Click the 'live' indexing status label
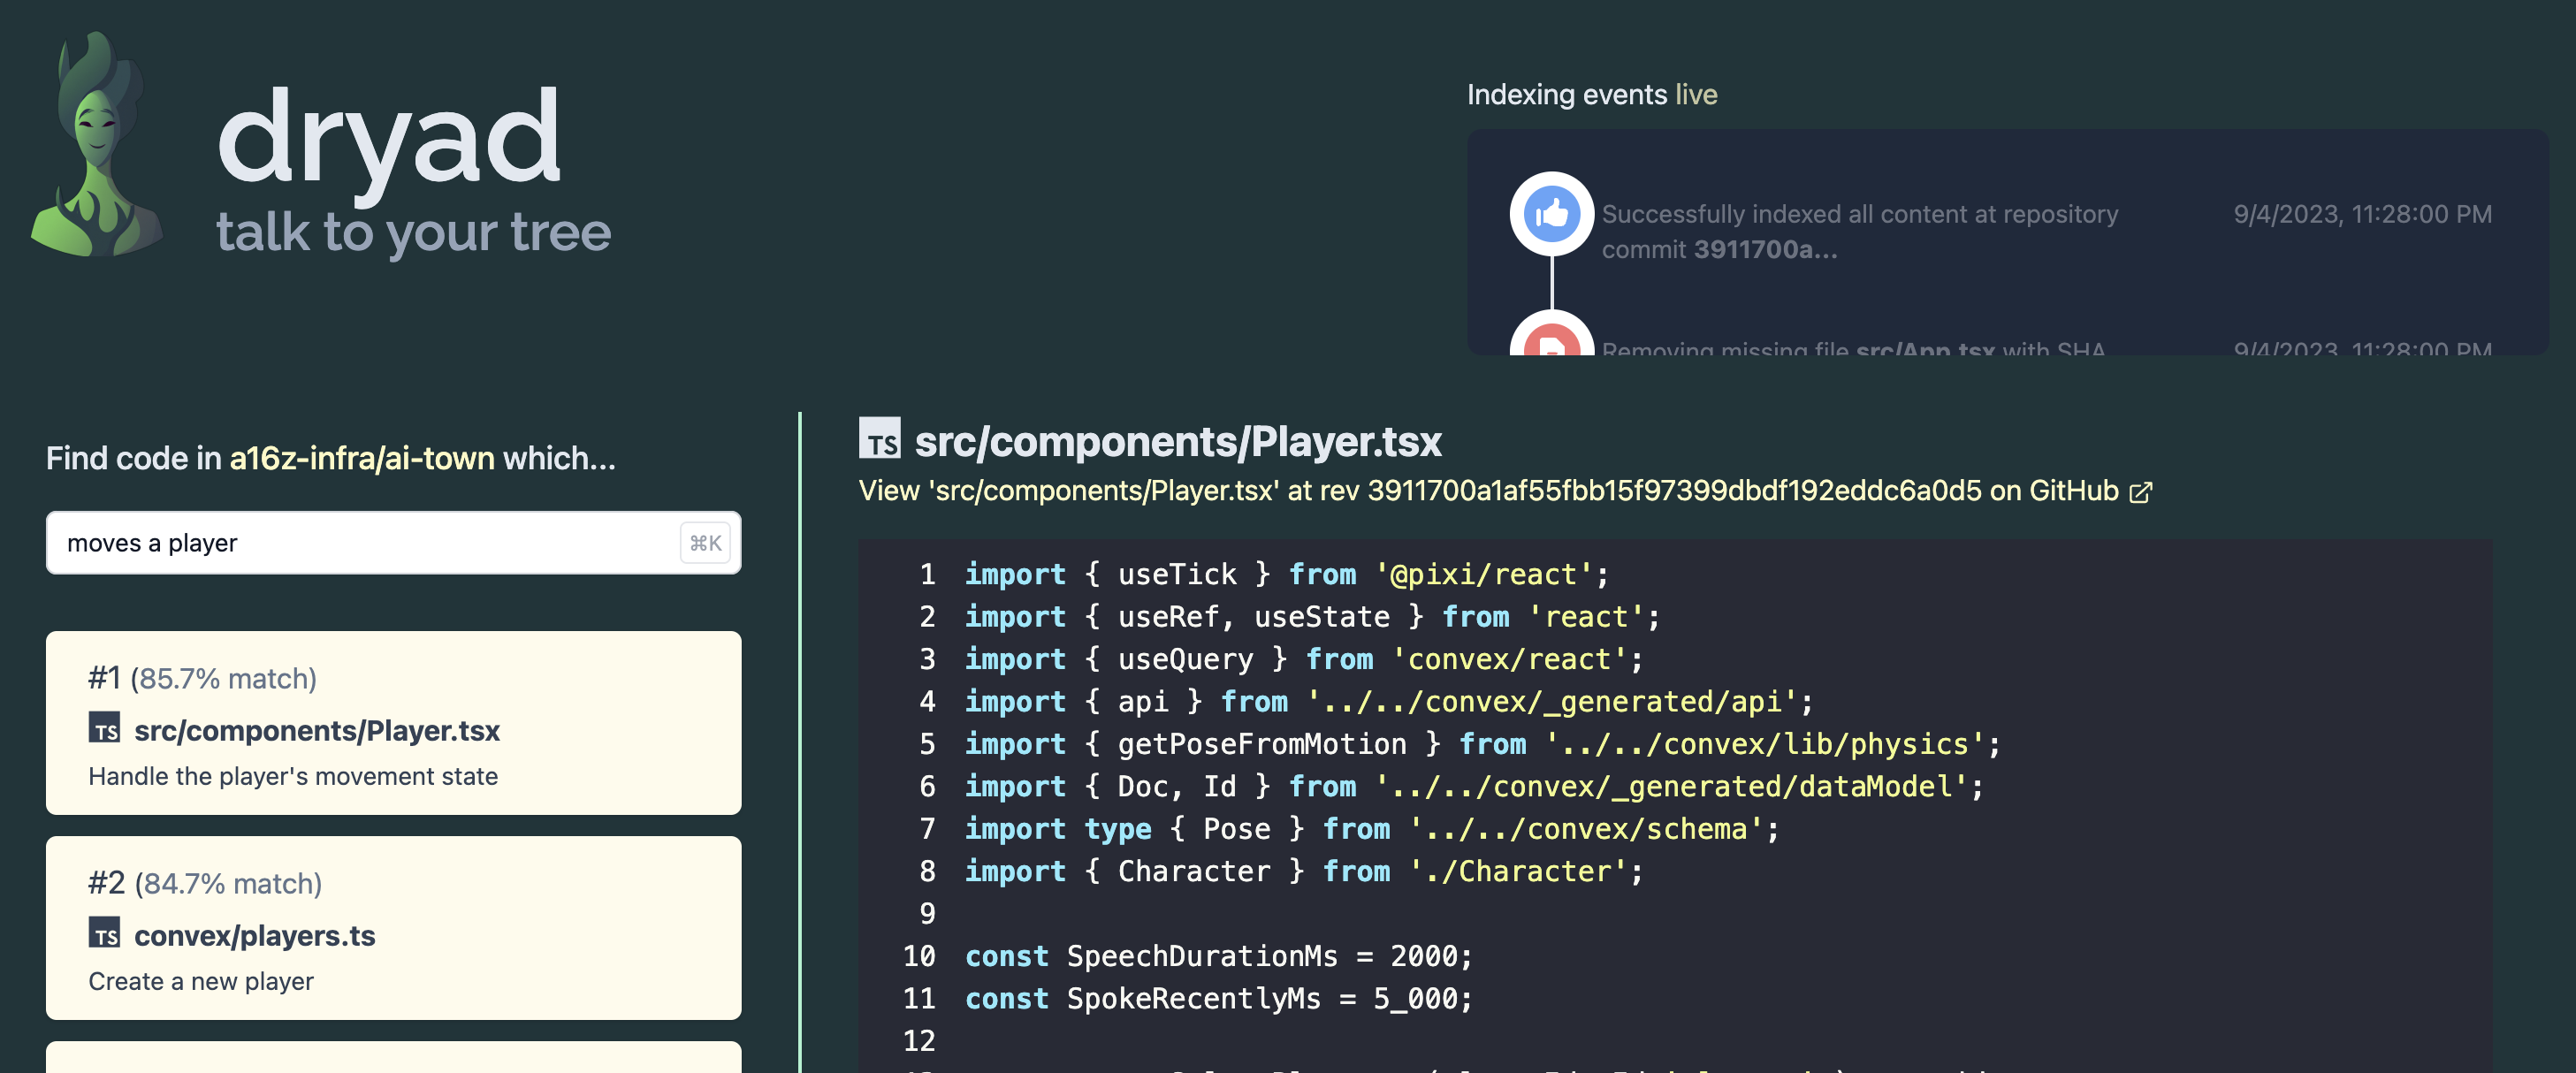2576x1073 pixels. [1696, 94]
